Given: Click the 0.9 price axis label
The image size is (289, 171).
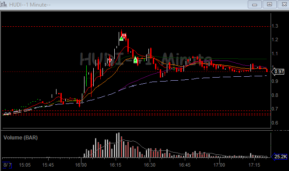Looking at the screenshot, I should click(275, 81).
